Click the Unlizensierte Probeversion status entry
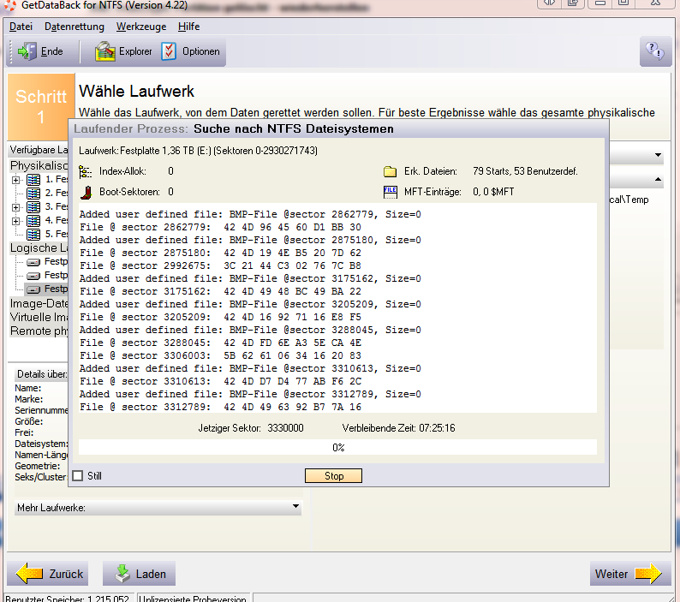 pos(193,599)
